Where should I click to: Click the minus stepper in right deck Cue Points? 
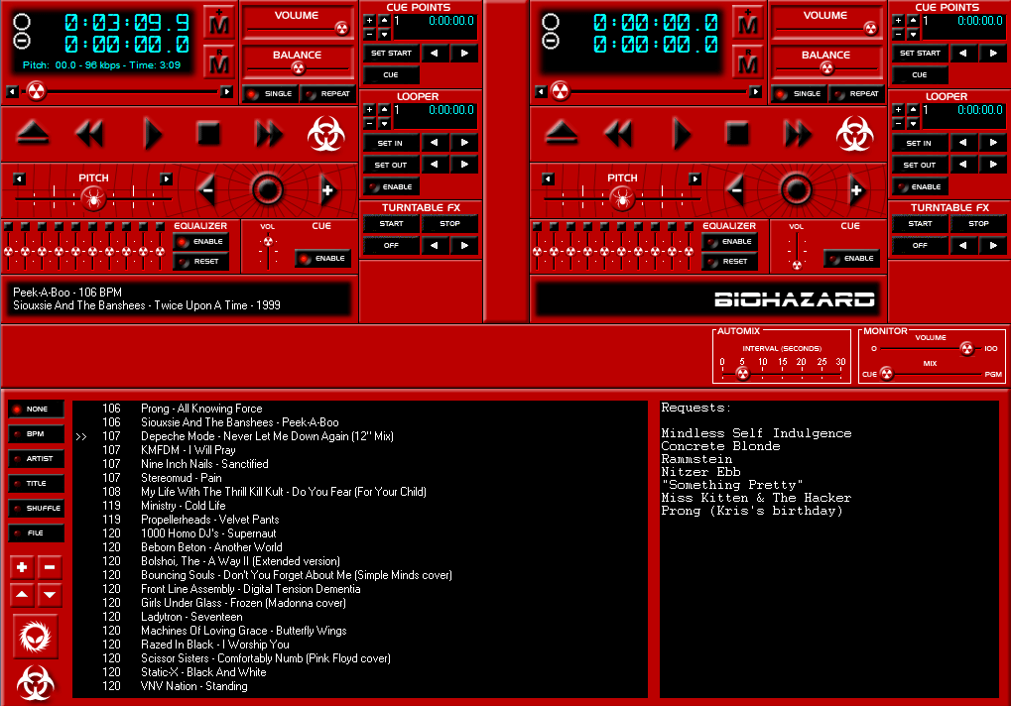(898, 34)
